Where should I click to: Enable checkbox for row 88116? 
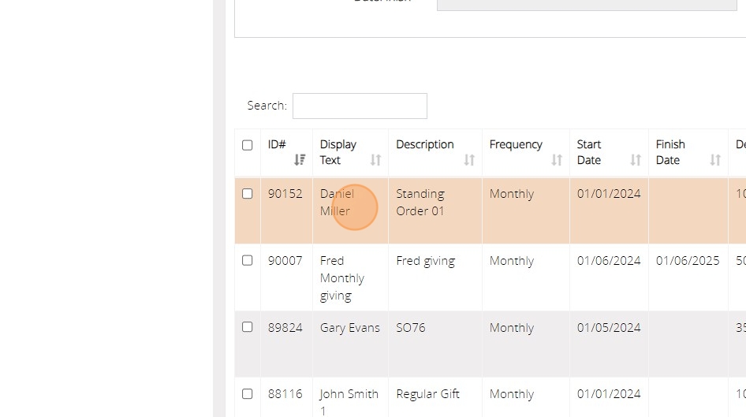tap(248, 393)
